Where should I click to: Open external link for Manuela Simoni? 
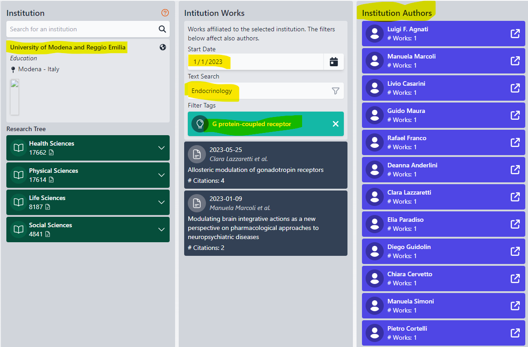(515, 306)
